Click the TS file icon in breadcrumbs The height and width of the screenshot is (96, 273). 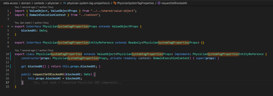click(x=65, y=3)
